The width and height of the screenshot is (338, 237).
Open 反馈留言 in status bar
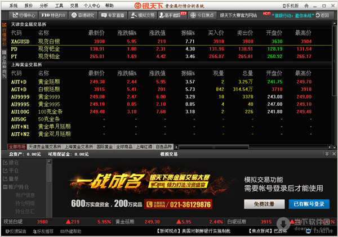coord(16,231)
